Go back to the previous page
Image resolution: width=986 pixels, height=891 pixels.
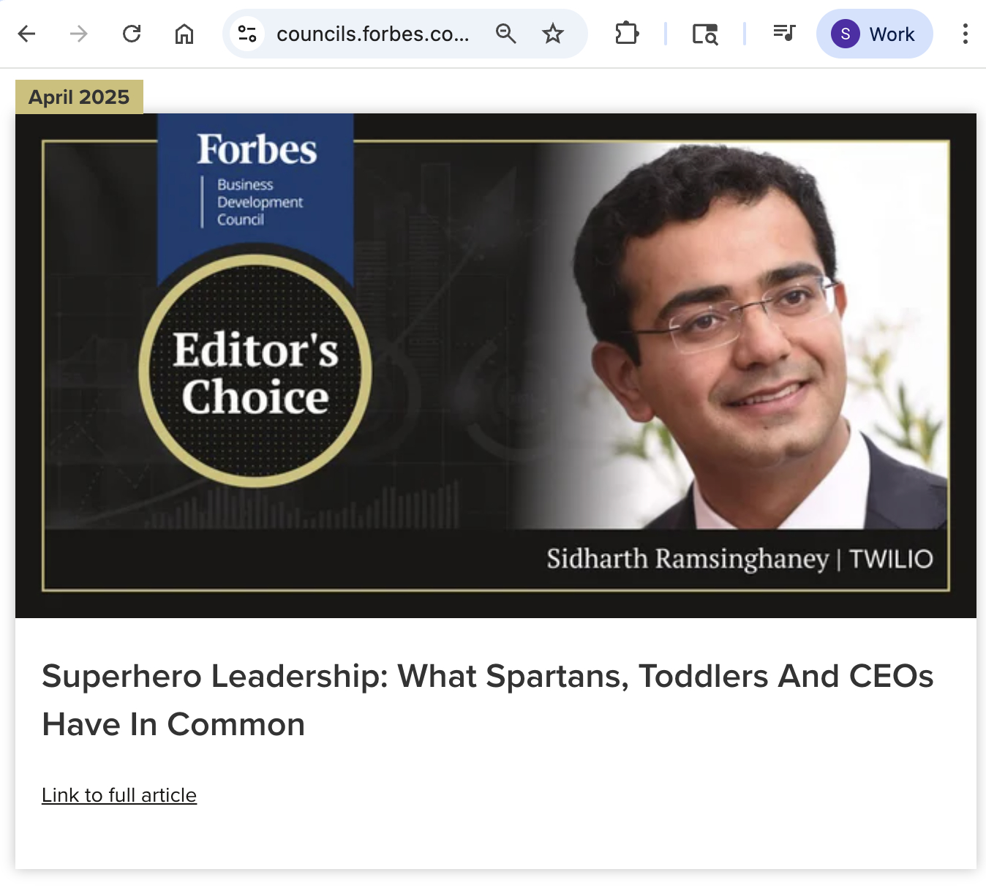click(x=27, y=34)
